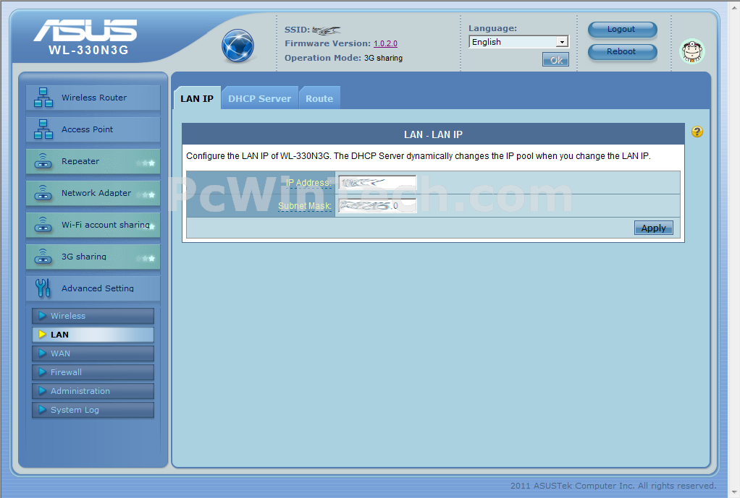Click the yellow arrow beside LAN submenu
This screenshot has width=740, height=498.
point(42,335)
